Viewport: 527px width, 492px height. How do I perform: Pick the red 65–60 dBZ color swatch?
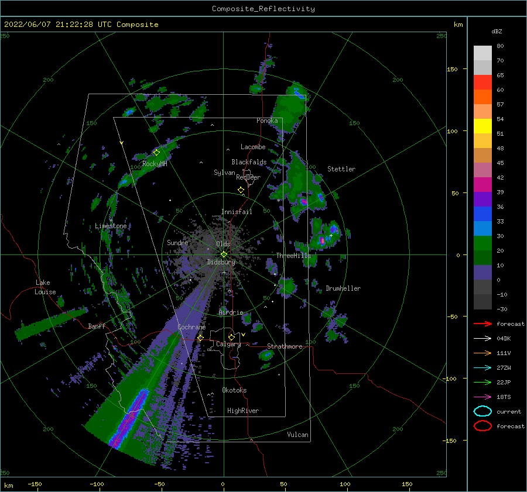482,82
